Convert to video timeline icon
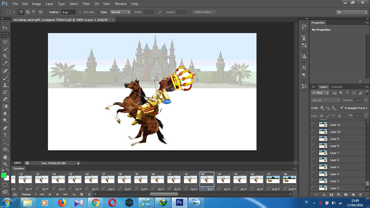The width and height of the screenshot is (370, 208). point(15,194)
